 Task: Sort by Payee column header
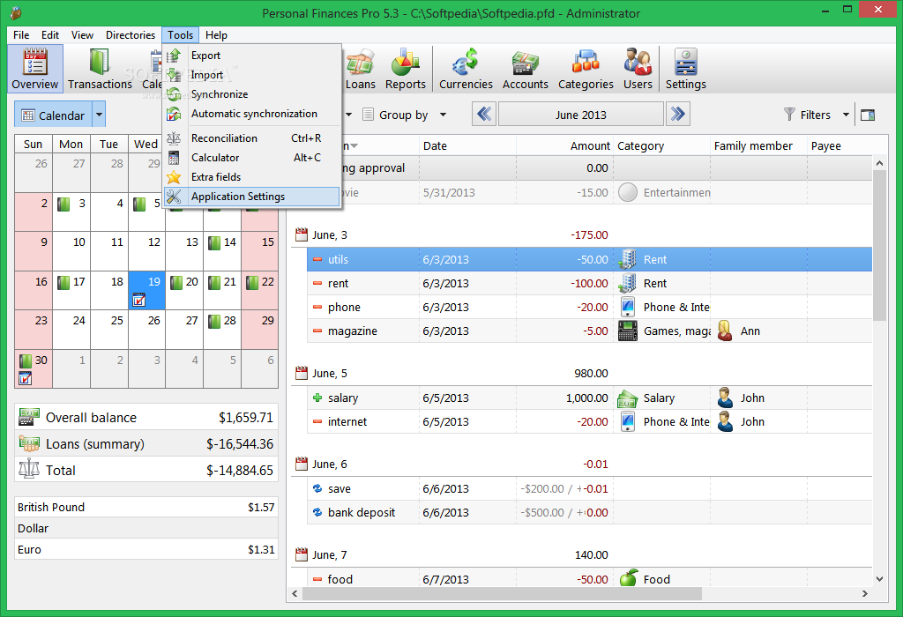[x=840, y=145]
